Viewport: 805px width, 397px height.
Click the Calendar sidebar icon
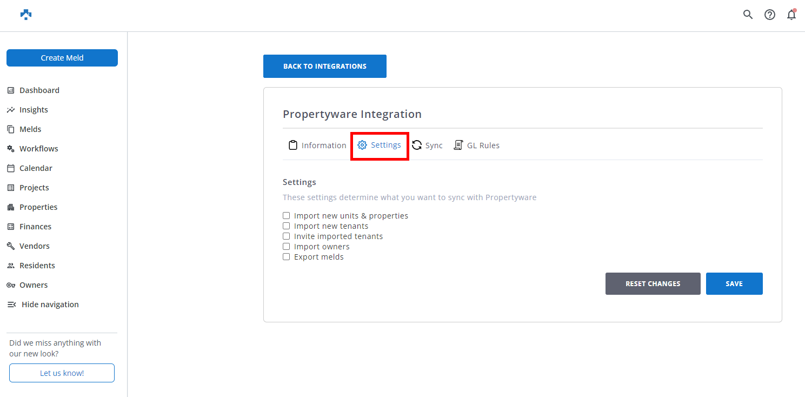click(11, 168)
